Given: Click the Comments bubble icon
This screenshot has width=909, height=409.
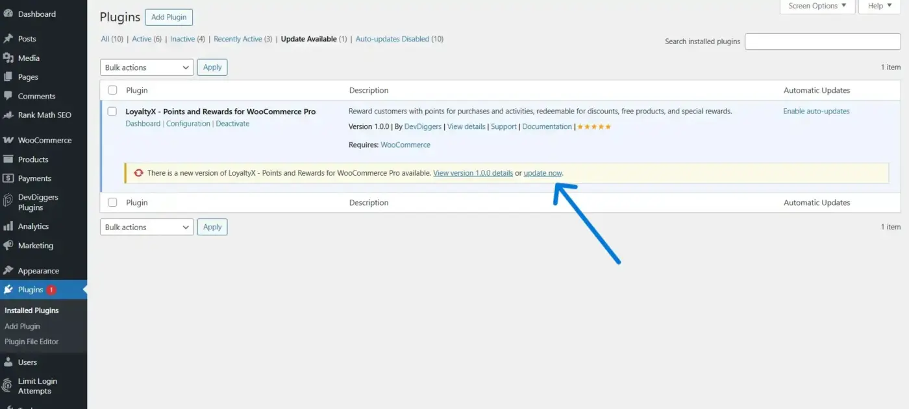Looking at the screenshot, I should coord(8,96).
